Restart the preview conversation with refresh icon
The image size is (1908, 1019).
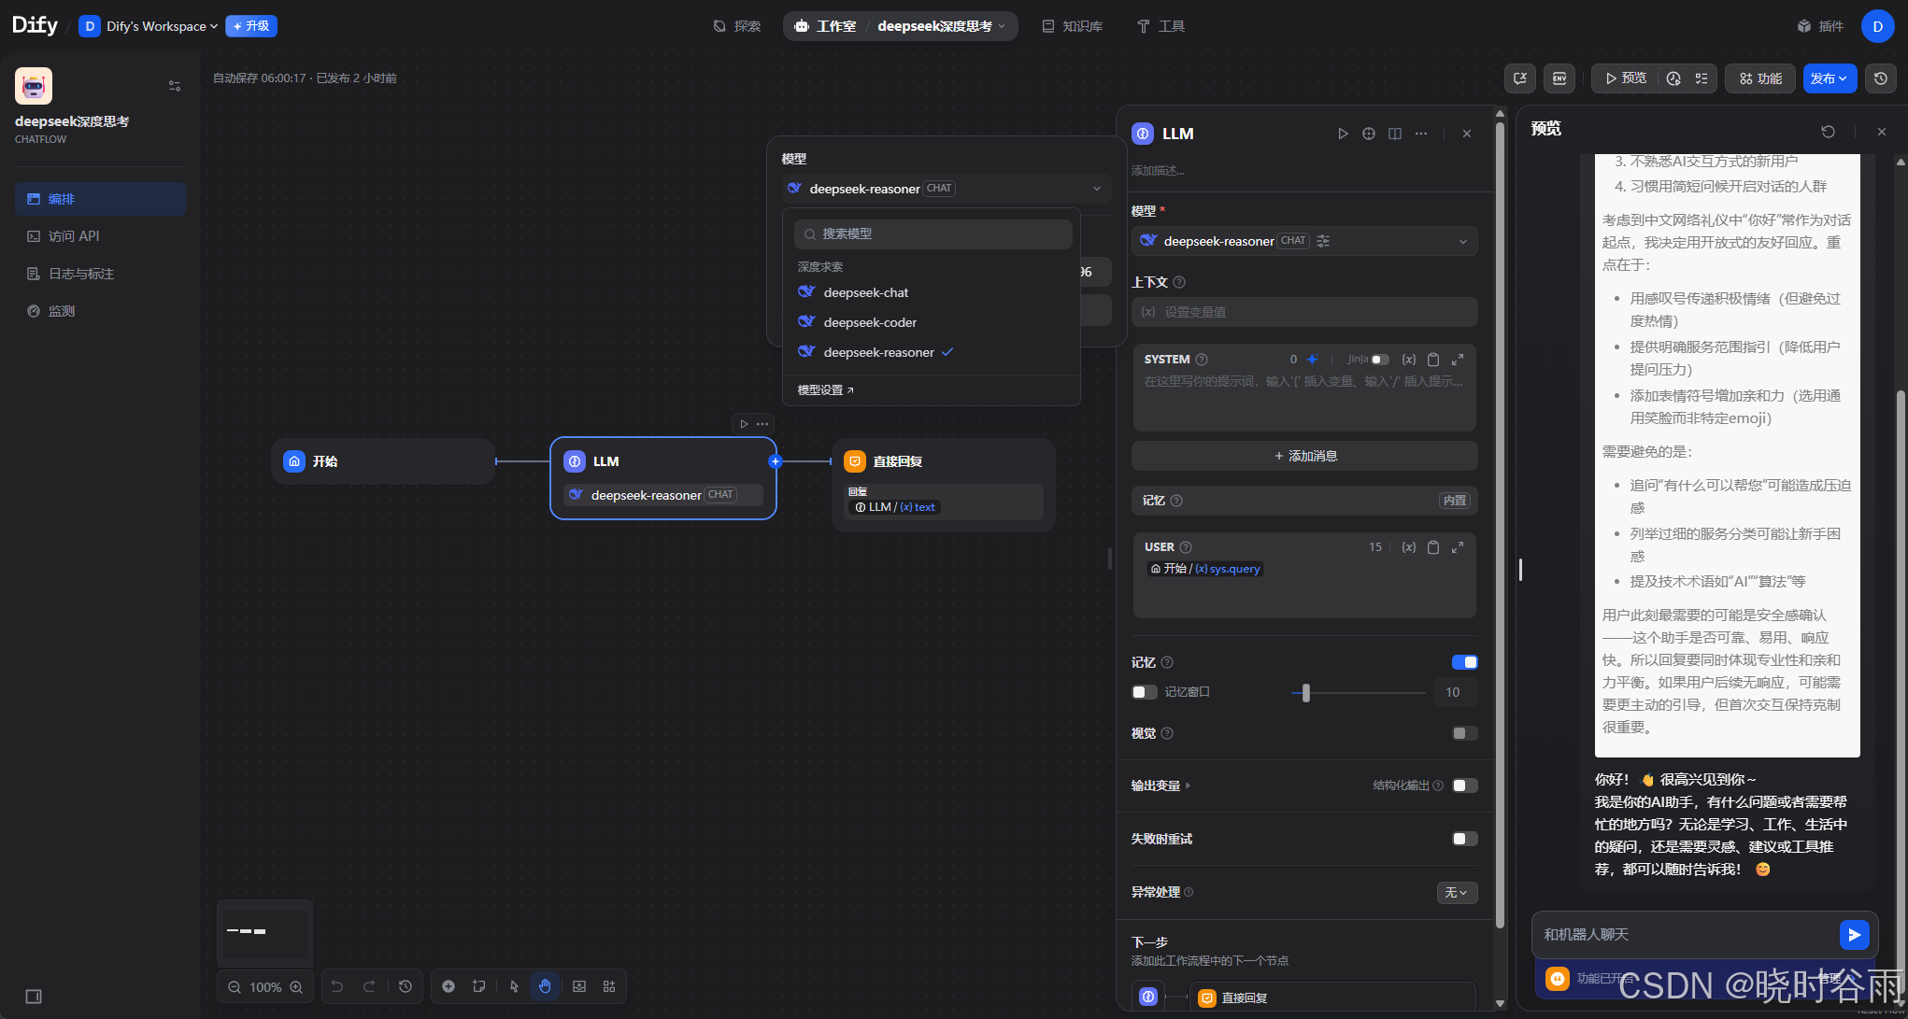[x=1828, y=132]
